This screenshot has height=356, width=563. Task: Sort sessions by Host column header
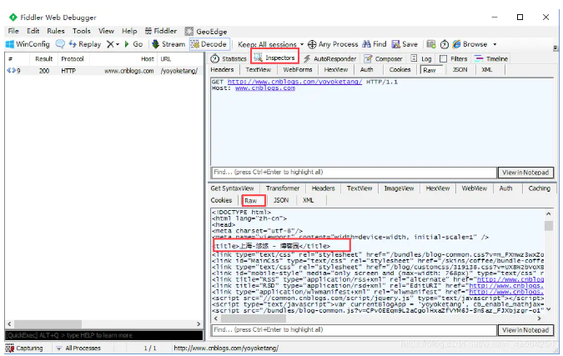tap(147, 59)
